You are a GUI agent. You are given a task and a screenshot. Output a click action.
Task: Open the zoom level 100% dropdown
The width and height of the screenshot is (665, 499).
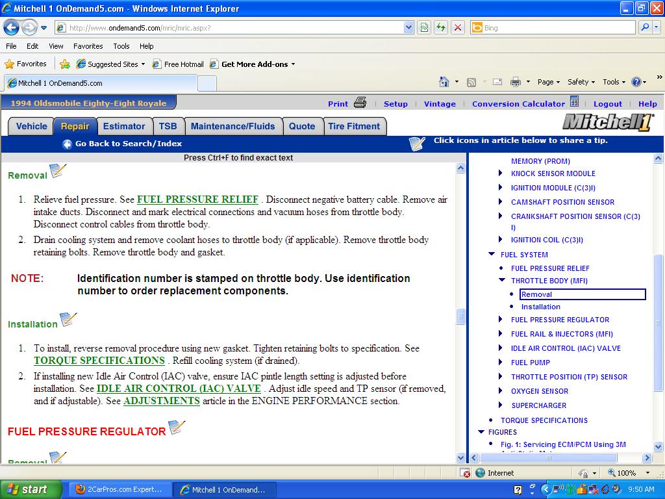pyautogui.click(x=647, y=473)
